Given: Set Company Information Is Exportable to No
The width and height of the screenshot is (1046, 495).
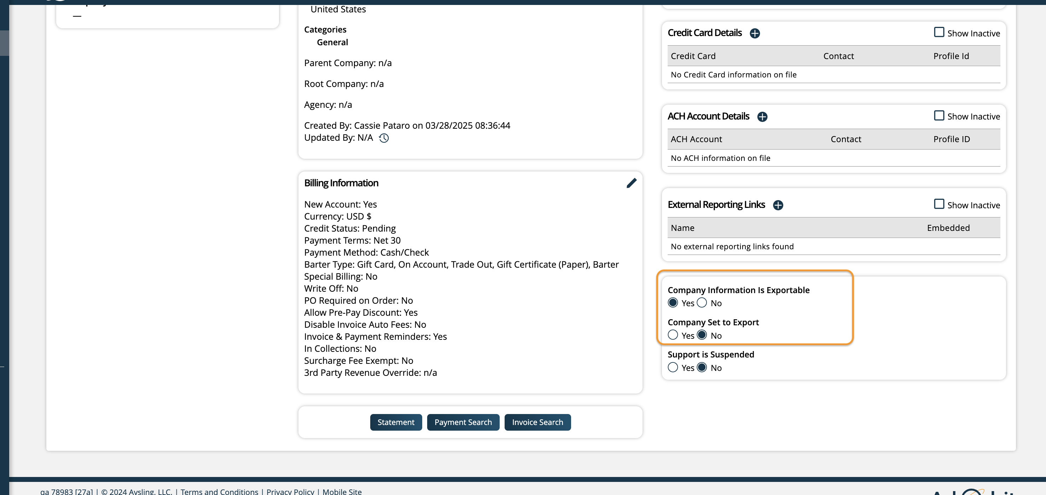Looking at the screenshot, I should (x=702, y=303).
